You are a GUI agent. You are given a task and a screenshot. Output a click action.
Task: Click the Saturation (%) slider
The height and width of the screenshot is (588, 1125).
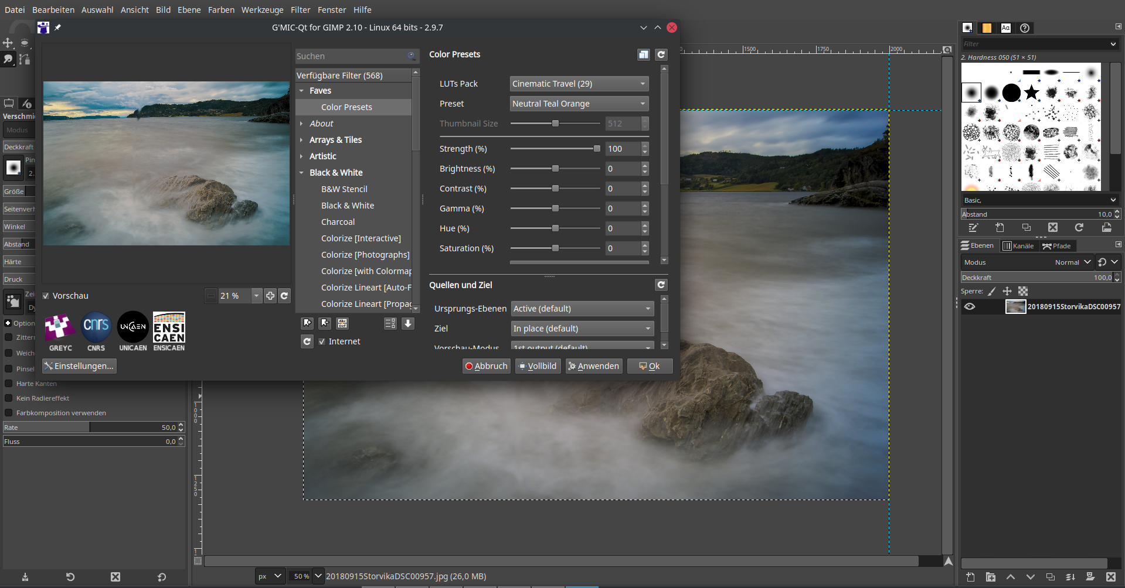555,248
